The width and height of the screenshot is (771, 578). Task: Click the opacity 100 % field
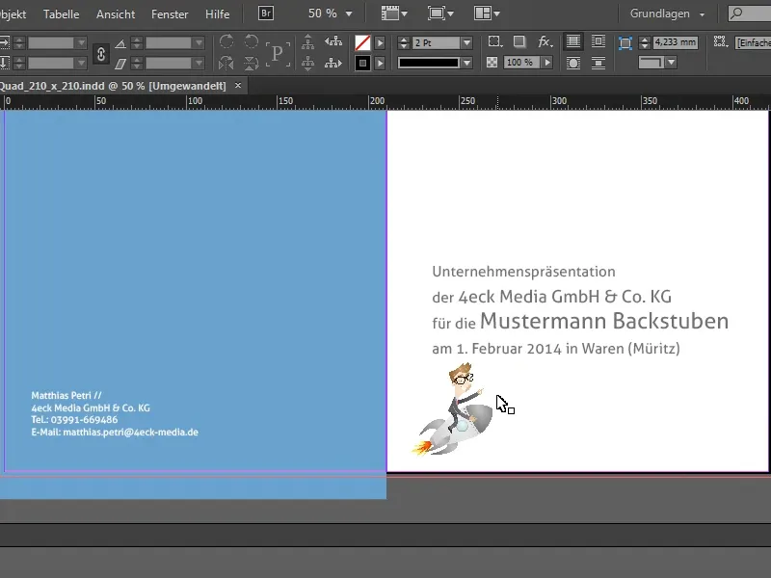[x=520, y=63]
